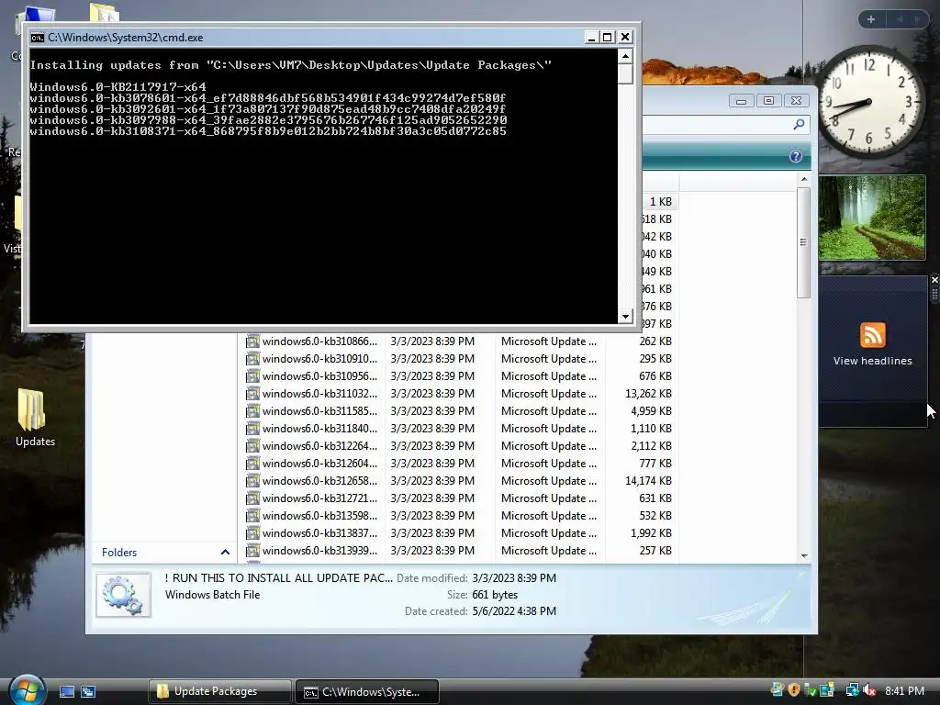Image resolution: width=940 pixels, height=705 pixels.
Task: Click Explorer search magnifier icon
Action: (799, 124)
